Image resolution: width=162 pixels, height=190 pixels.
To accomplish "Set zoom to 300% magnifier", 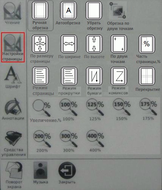I will [69, 139].
